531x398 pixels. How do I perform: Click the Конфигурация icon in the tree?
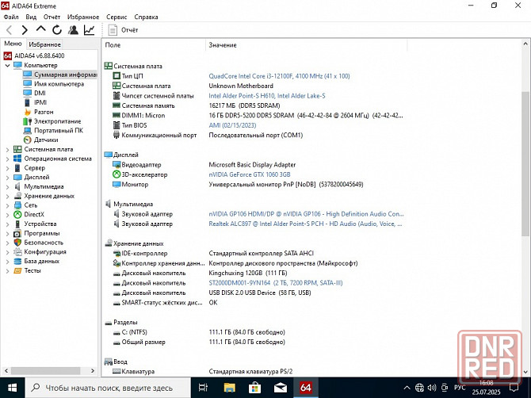(x=17, y=252)
